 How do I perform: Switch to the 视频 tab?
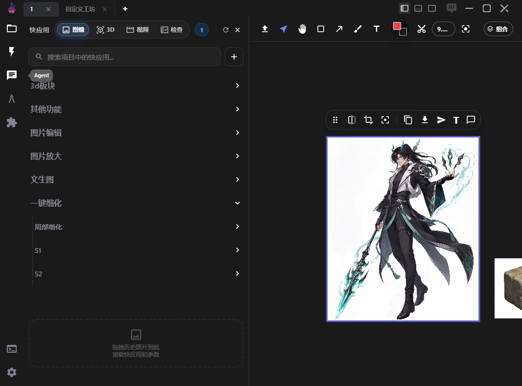[137, 29]
